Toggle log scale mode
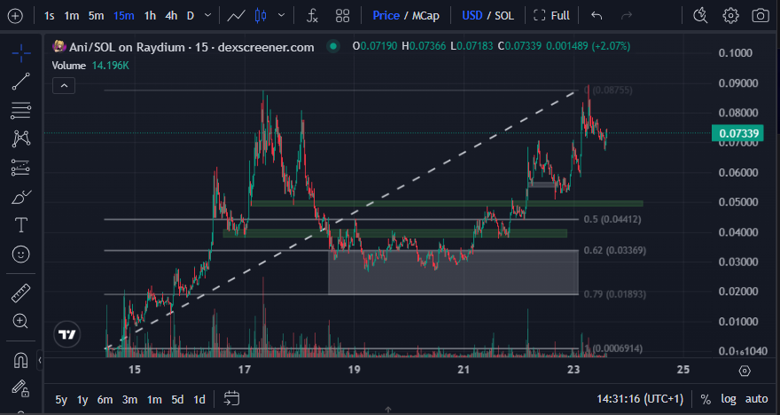The width and height of the screenshot is (780, 415). (x=729, y=399)
